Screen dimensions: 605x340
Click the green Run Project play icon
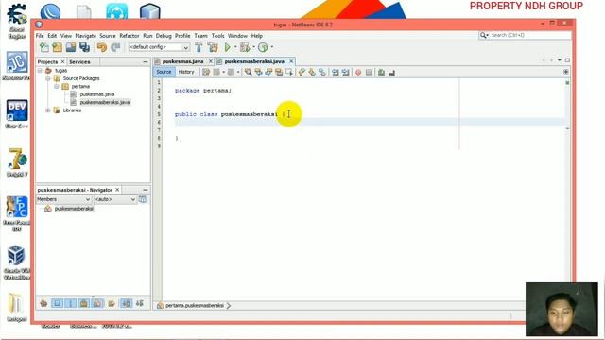[227, 47]
